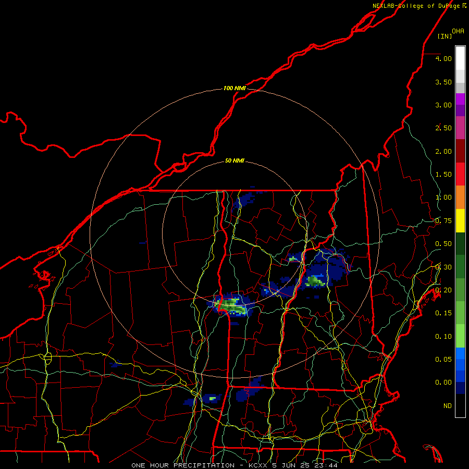The image size is (469, 469).
Task: Select the light blue swatch above 0.05
Action: [460, 353]
